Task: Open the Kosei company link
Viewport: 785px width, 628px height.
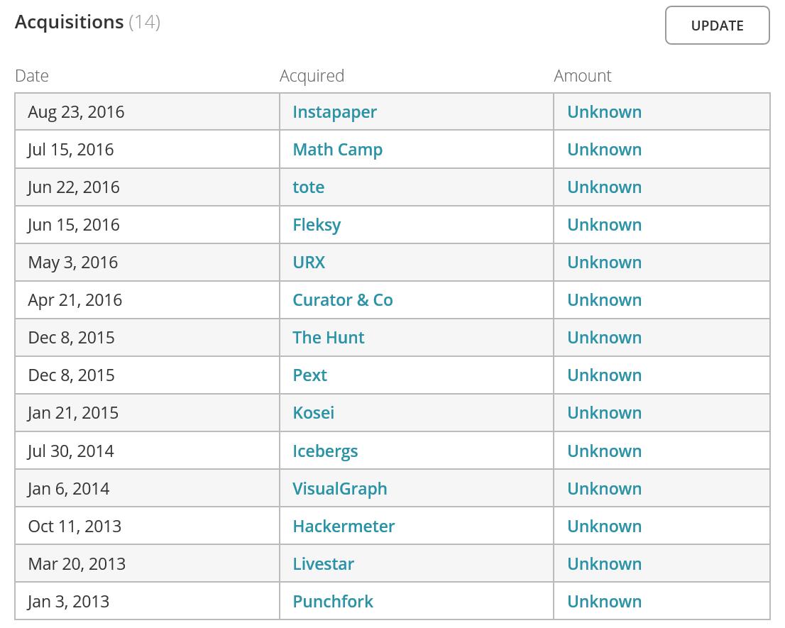Action: 313,413
